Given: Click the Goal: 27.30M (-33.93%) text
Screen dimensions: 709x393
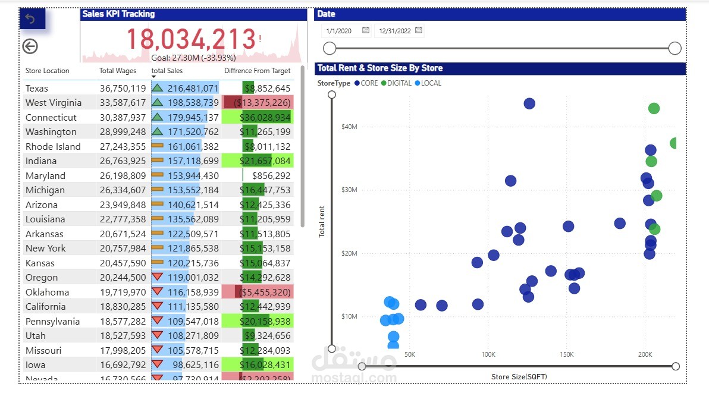Looking at the screenshot, I should 193,58.
